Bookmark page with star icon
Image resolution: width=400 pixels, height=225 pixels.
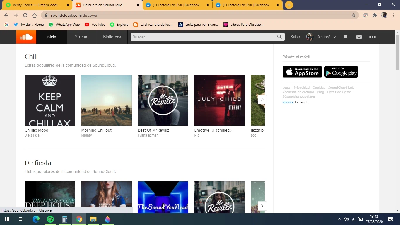click(354, 15)
